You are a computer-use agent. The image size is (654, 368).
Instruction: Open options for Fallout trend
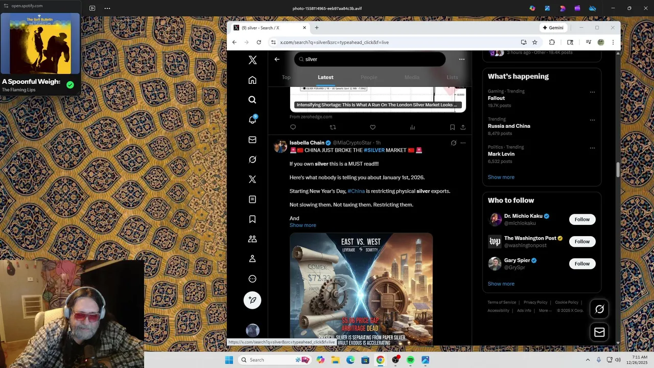592,93
